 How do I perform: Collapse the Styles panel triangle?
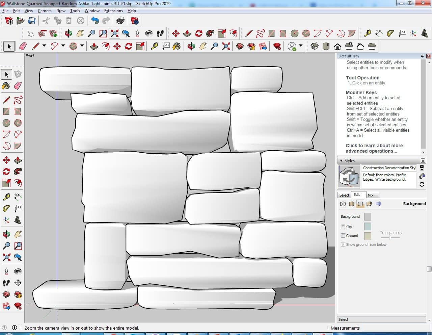(341, 161)
